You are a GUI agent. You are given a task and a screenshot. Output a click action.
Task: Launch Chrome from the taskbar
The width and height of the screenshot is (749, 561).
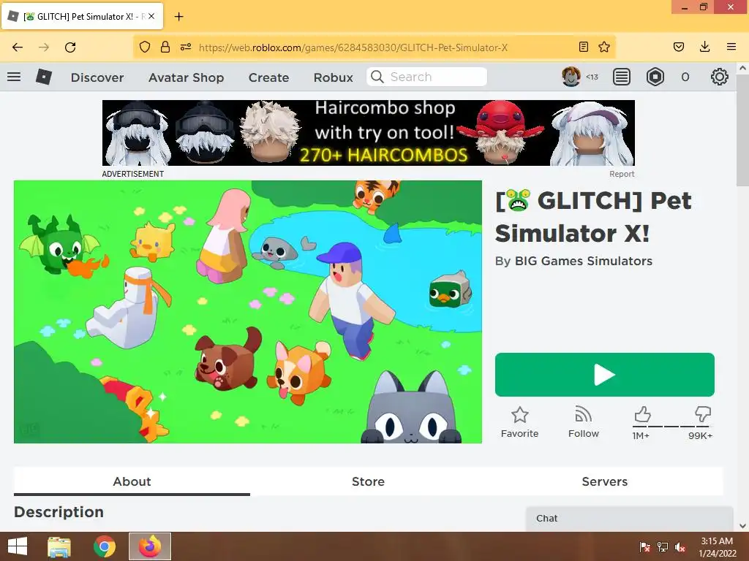(105, 546)
